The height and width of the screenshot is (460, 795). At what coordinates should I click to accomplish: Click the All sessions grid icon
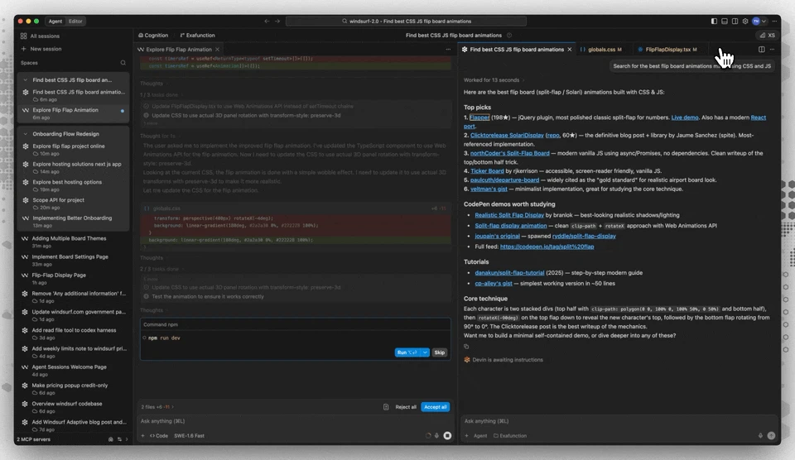pos(23,36)
